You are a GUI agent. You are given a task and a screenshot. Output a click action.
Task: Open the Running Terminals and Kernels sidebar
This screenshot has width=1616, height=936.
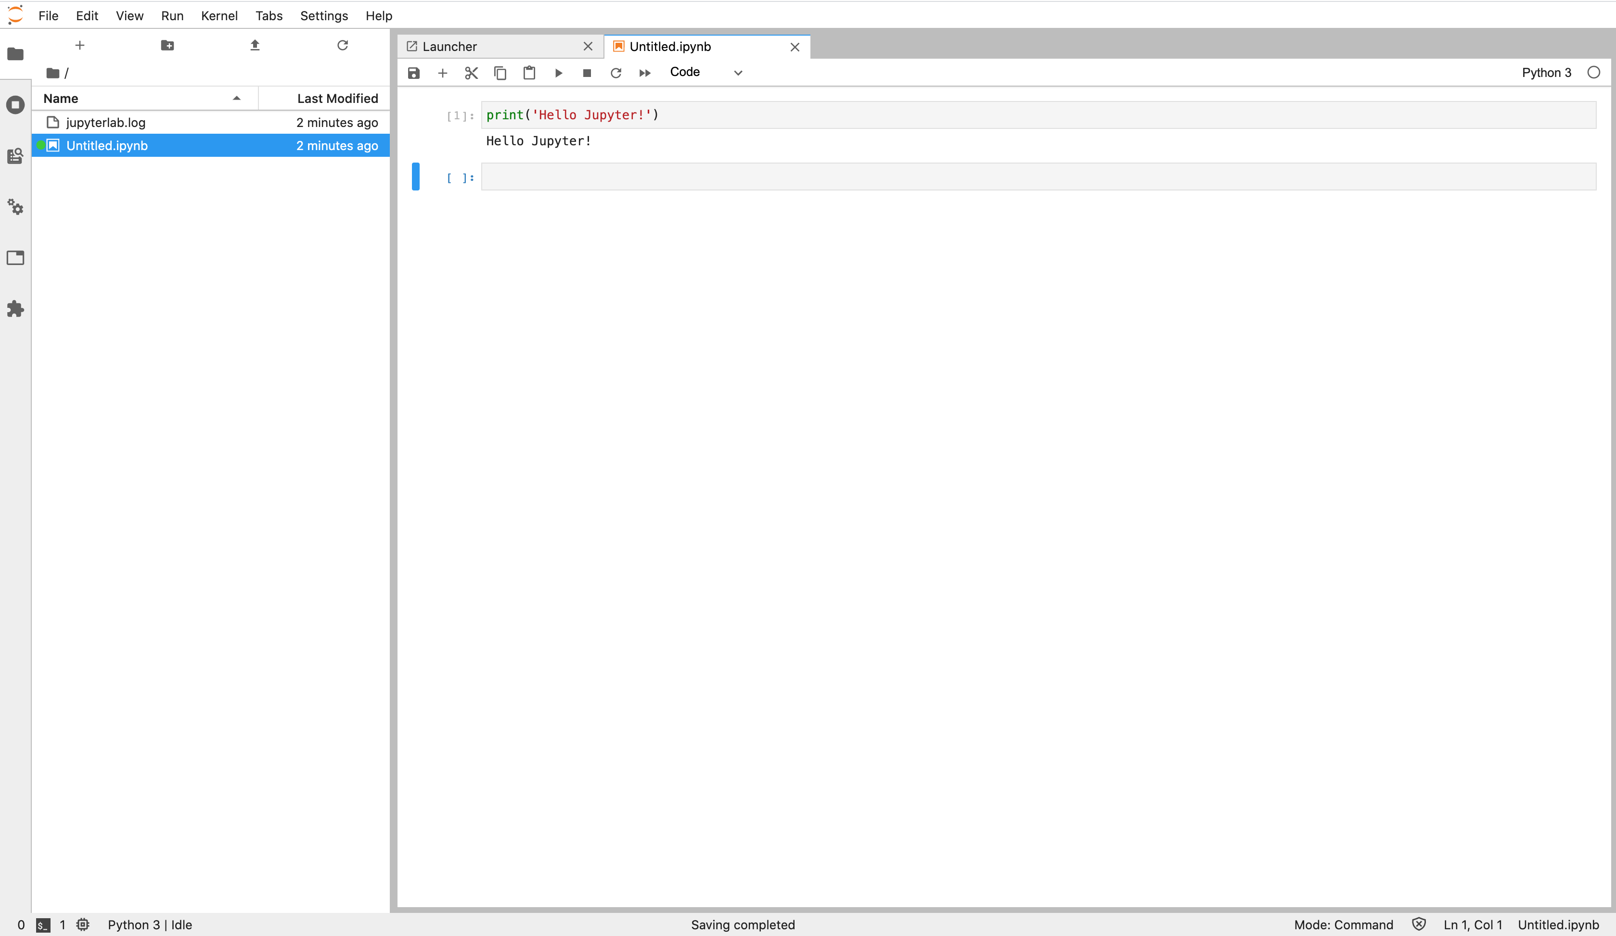[15, 104]
